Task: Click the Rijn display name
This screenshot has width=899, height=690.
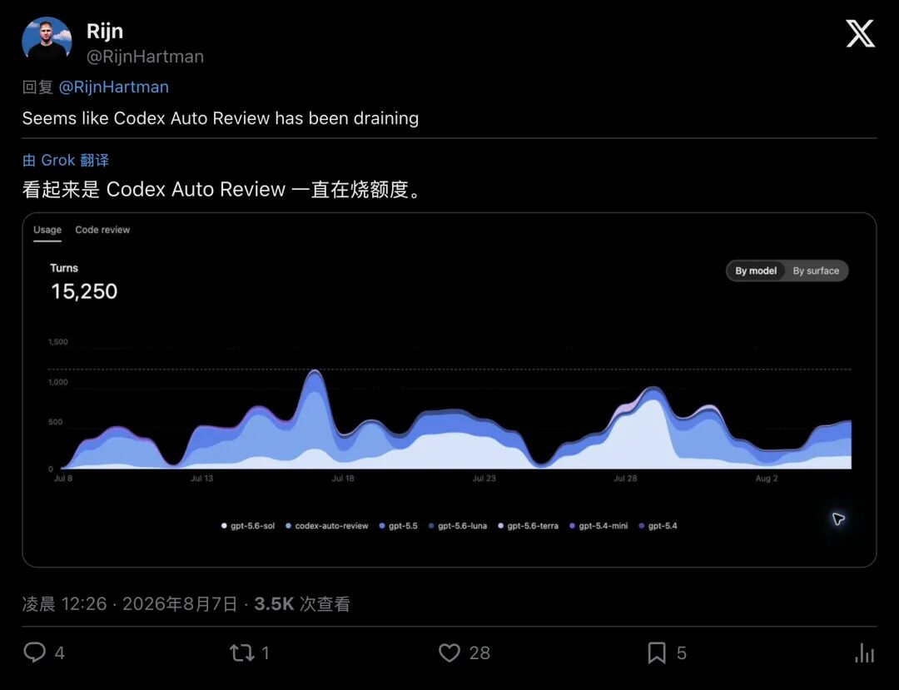Action: [105, 31]
